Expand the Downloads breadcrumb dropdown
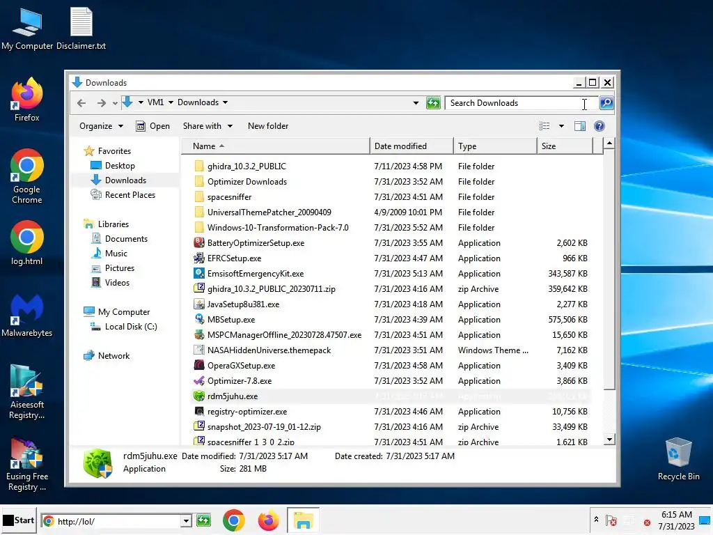Screen dimensions: 713x535 (225, 102)
